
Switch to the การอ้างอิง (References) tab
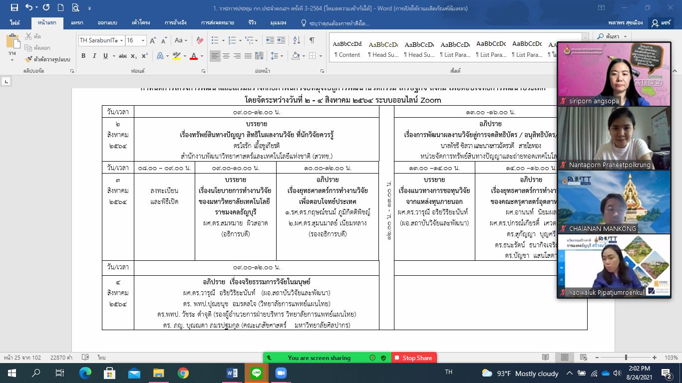pos(176,23)
